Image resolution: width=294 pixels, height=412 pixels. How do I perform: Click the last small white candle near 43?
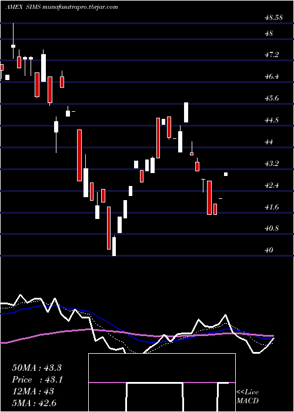(226, 174)
